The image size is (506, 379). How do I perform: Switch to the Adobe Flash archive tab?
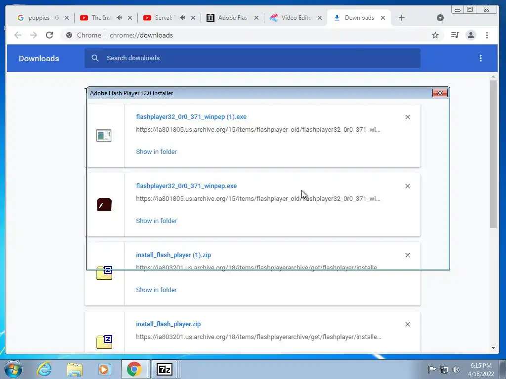[x=228, y=18]
